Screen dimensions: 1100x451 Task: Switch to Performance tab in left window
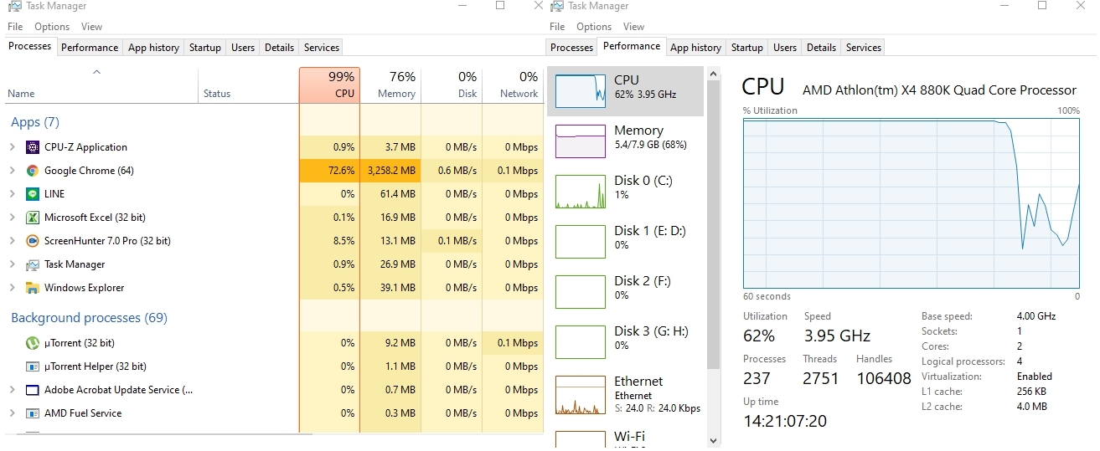pyautogui.click(x=90, y=48)
